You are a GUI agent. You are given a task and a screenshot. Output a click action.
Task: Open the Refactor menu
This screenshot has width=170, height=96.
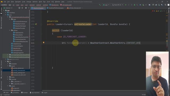pyautogui.click(x=35, y=2)
